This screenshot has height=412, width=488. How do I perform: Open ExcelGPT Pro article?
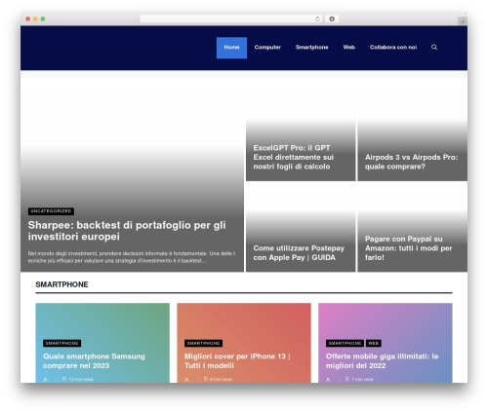click(294, 157)
